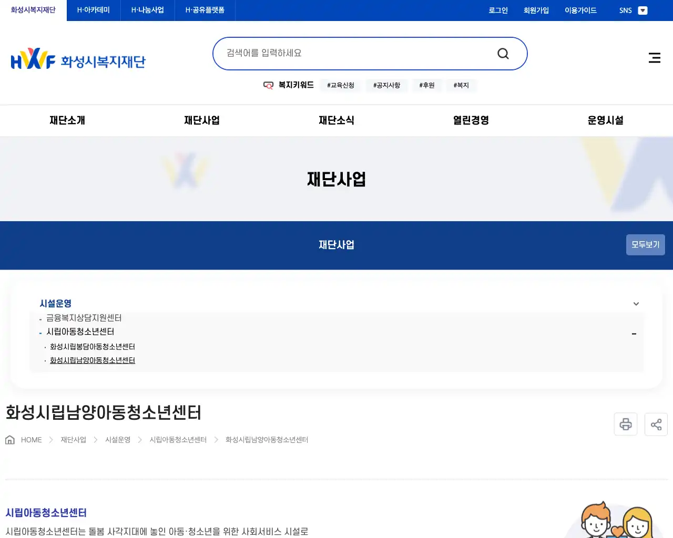Open the 시설운영 breadcrumb link
The height and width of the screenshot is (538, 673).
point(118,439)
